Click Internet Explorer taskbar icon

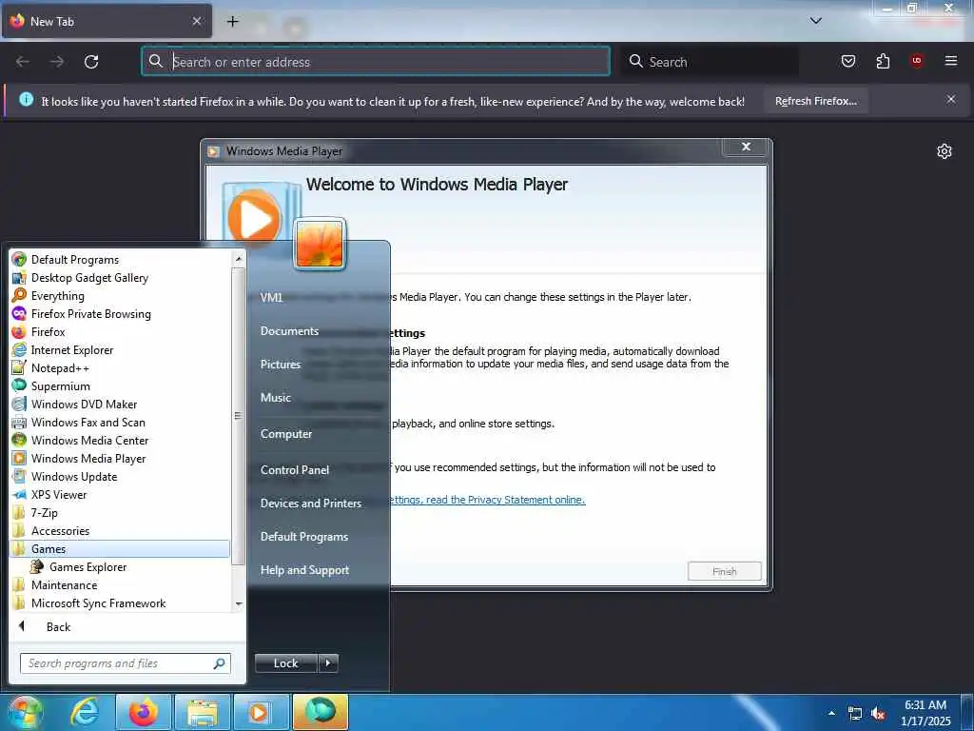click(85, 712)
